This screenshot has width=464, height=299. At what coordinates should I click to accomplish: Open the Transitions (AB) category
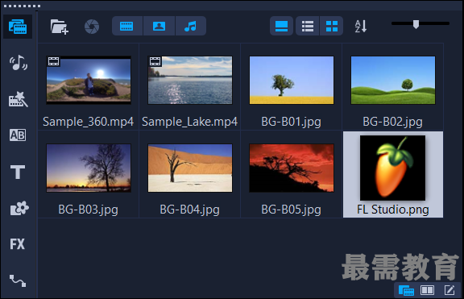[x=18, y=135]
